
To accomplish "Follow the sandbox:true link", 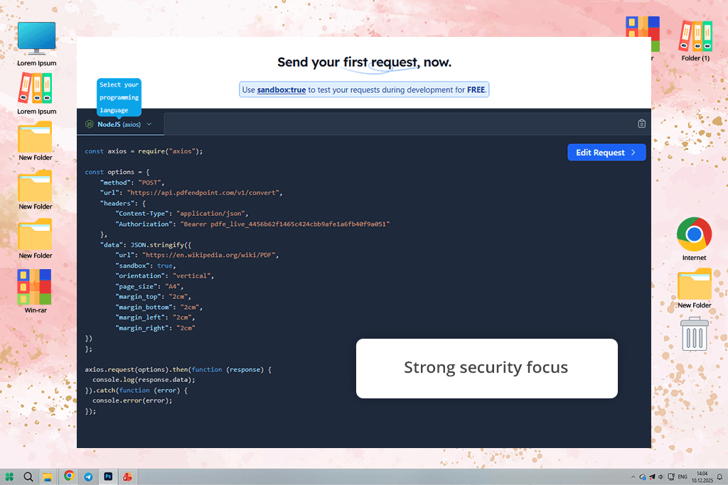I will click(282, 90).
